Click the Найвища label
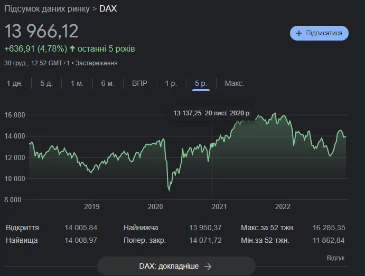Image resolution: width=365 pixels, height=276 pixels. tap(22, 240)
